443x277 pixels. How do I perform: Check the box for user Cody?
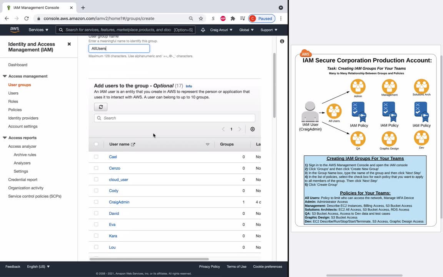coord(96,190)
